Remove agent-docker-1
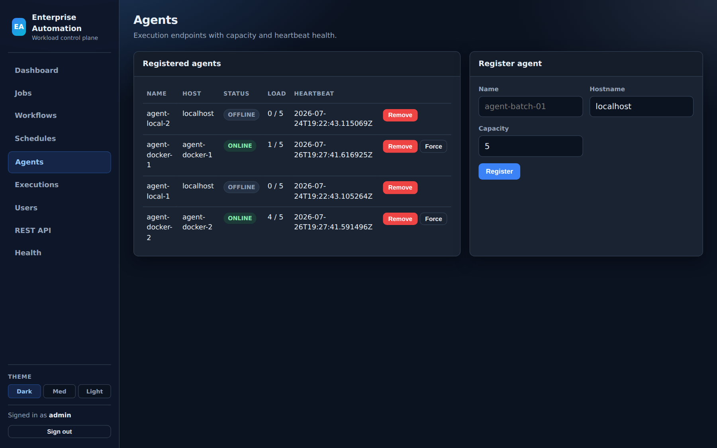This screenshot has width=717, height=448. click(x=400, y=147)
